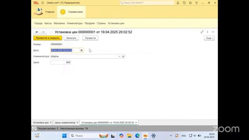Screen dimensions: 249x140
Task: Open the Номенклатура item link icon
Action: (123, 56)
